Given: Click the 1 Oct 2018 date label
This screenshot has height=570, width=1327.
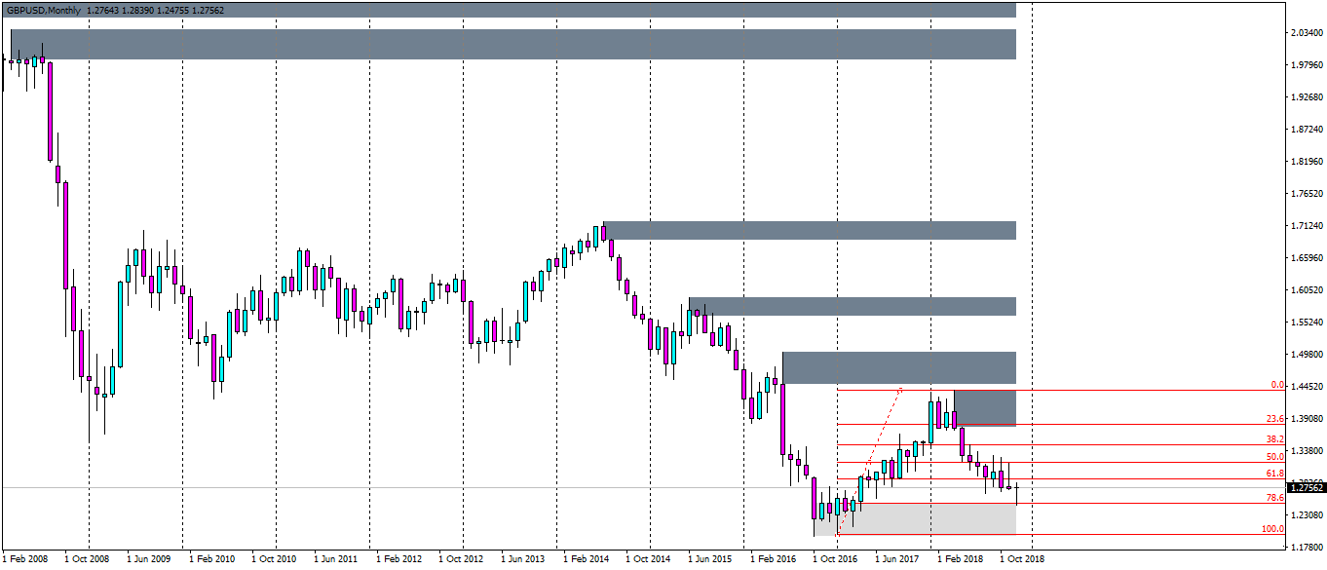Looking at the screenshot, I should click(1022, 560).
